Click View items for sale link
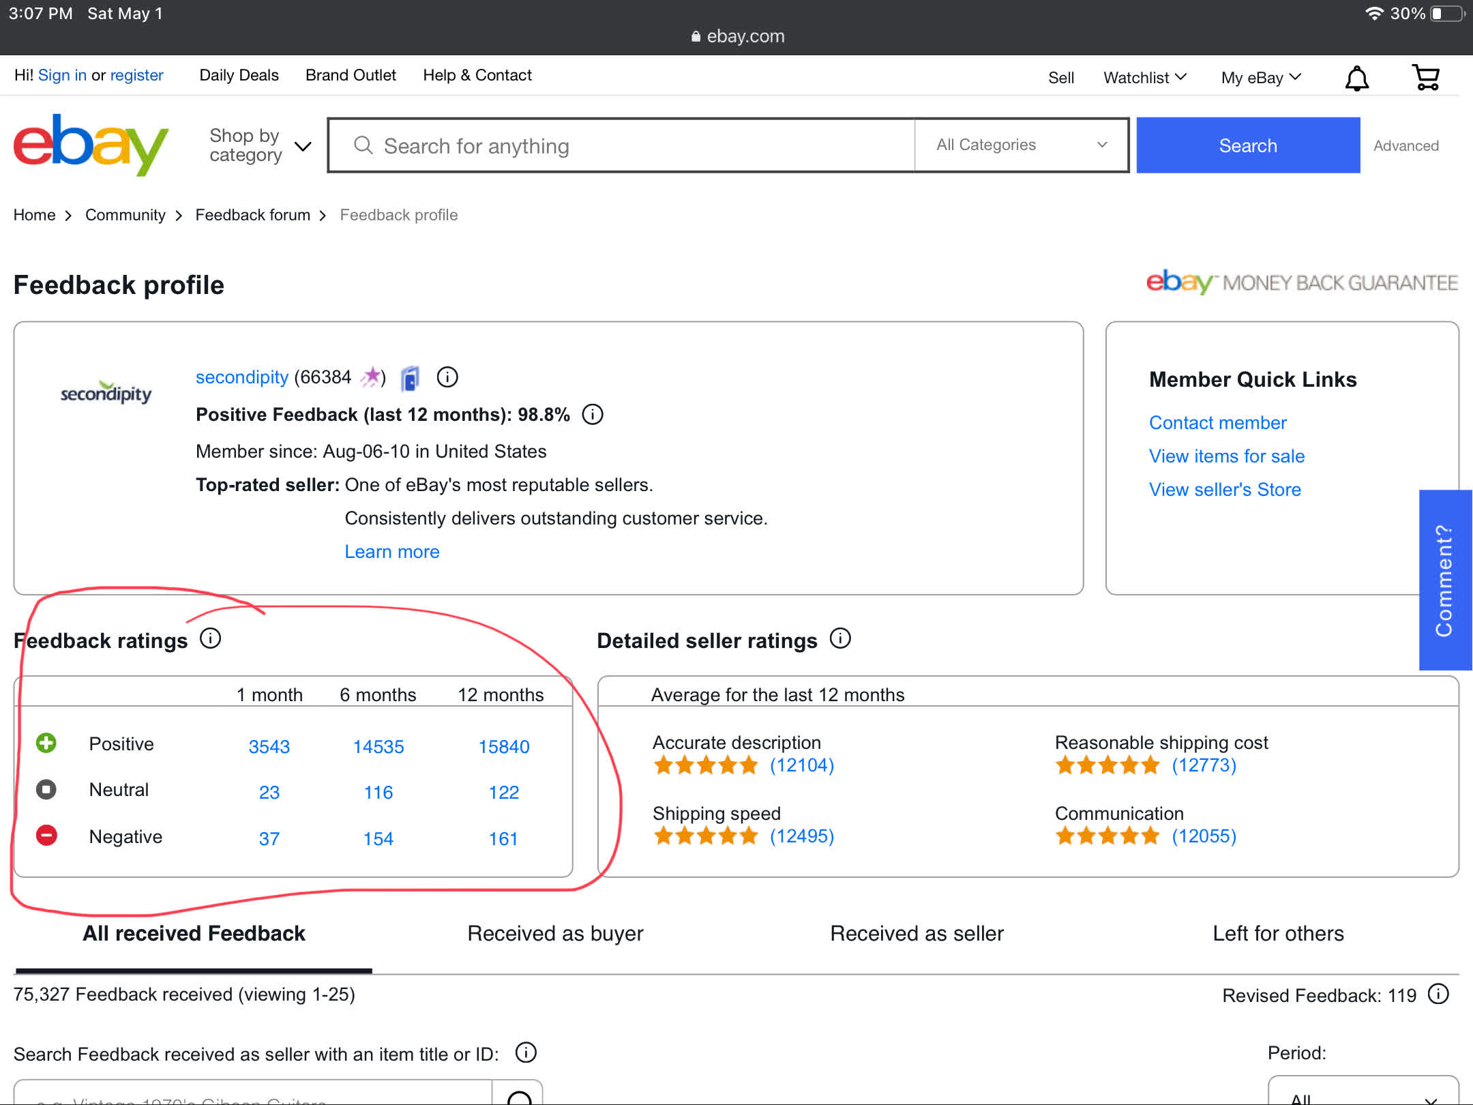The image size is (1473, 1105). tap(1226, 456)
